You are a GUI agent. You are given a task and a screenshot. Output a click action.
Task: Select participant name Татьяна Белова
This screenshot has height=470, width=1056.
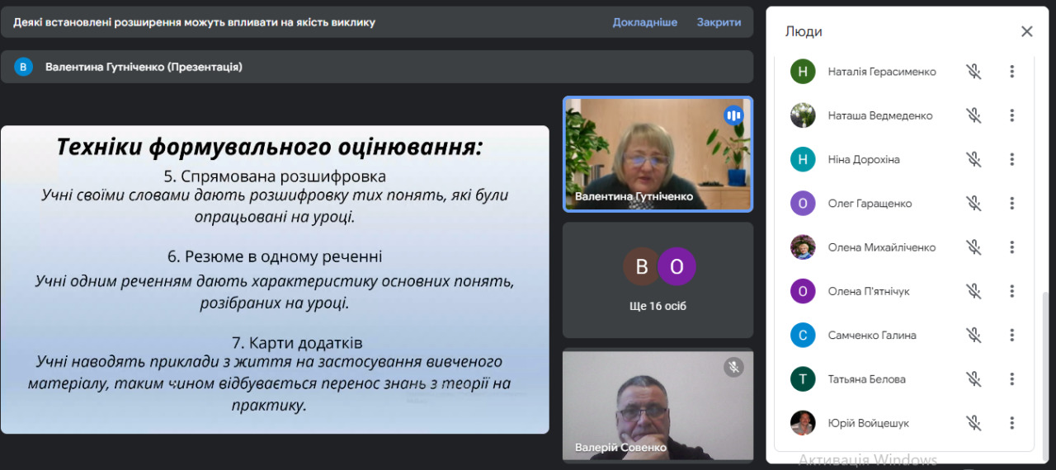tap(866, 379)
